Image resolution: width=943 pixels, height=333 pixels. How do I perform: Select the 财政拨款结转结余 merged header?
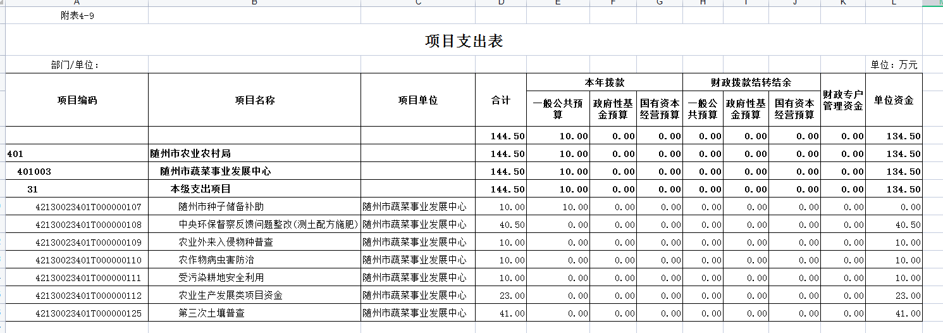point(752,82)
